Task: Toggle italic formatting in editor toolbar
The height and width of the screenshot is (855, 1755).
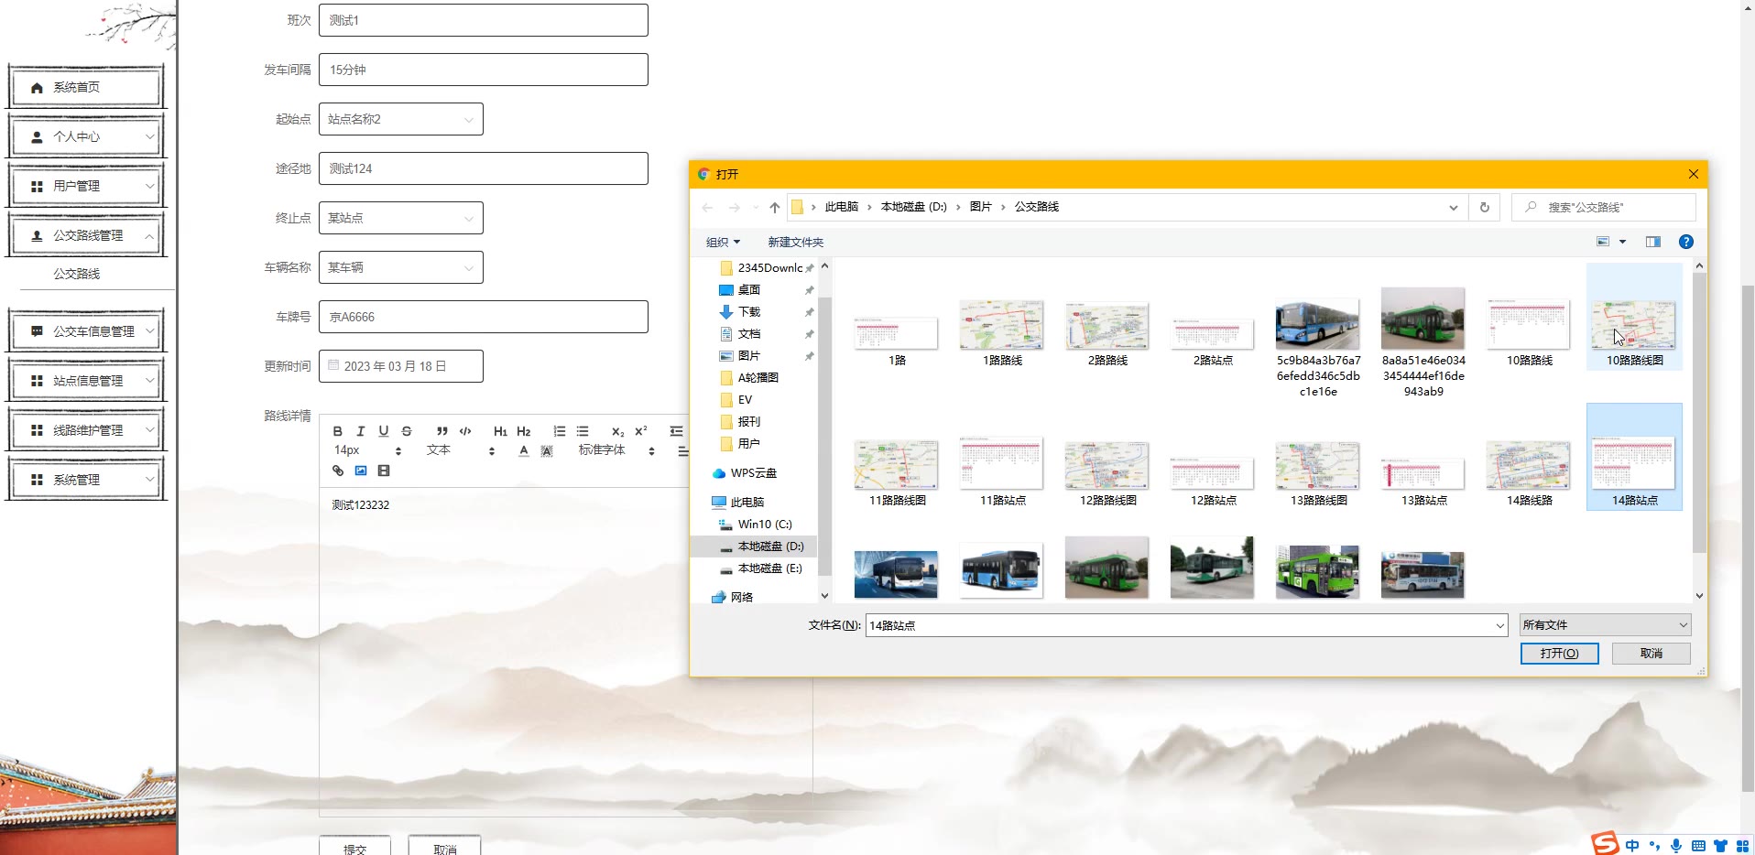Action: point(361,431)
